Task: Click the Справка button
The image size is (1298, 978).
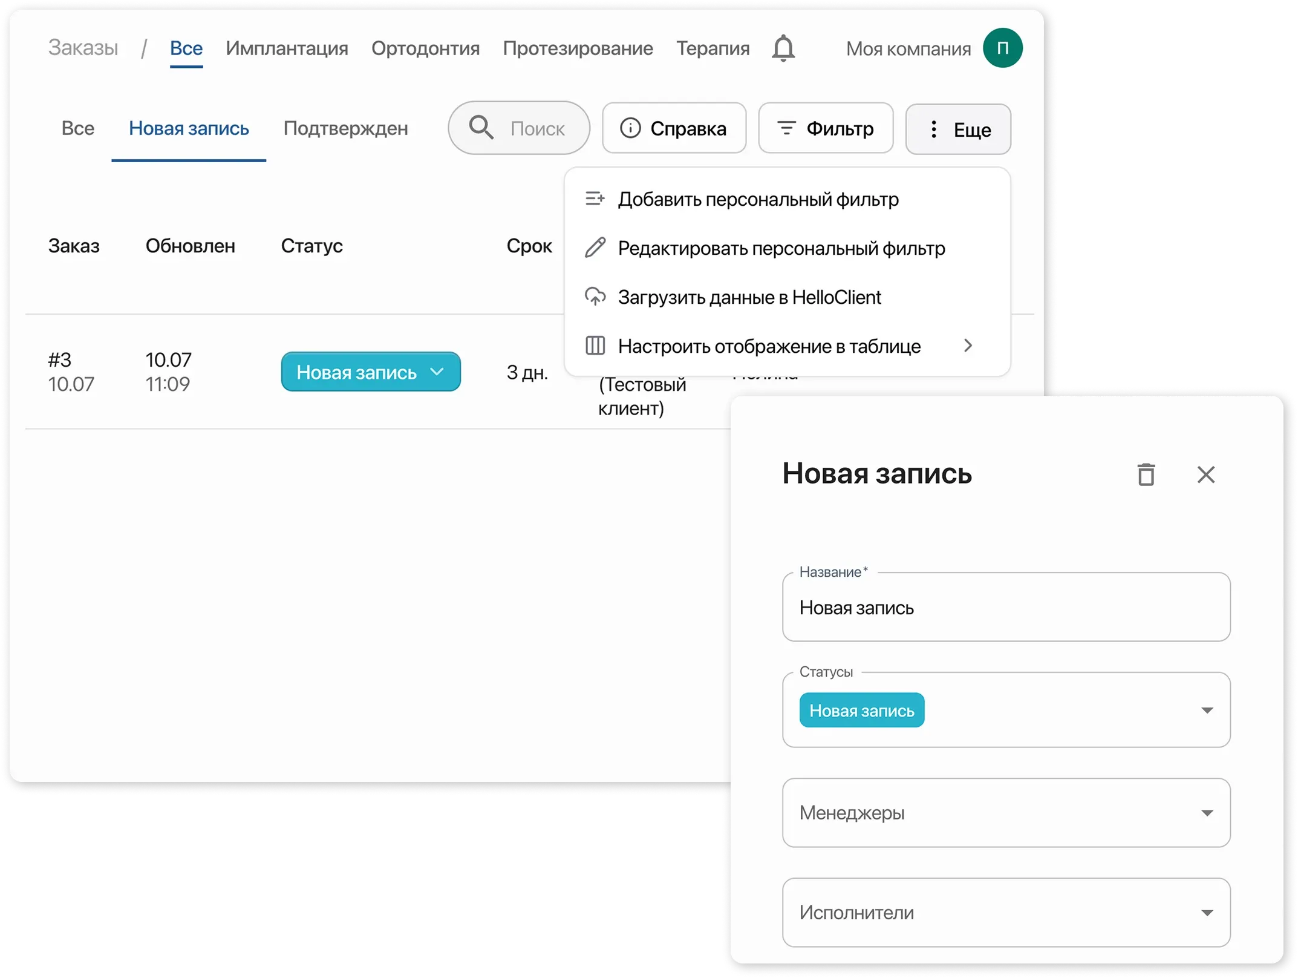Action: pos(674,128)
